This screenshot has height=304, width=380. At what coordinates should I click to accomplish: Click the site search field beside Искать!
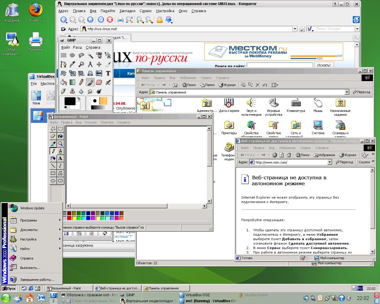(x=280, y=65)
